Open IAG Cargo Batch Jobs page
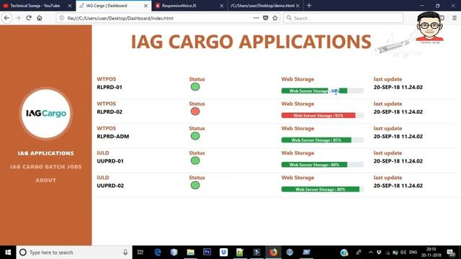Viewport: 461px width, 259px height. click(45, 167)
